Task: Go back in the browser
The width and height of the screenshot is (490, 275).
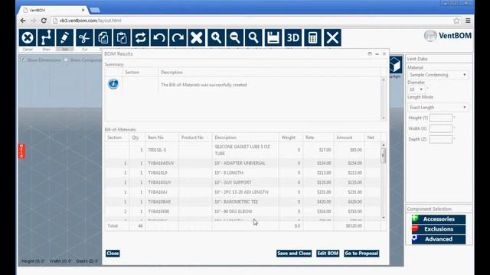Action: click(x=23, y=21)
